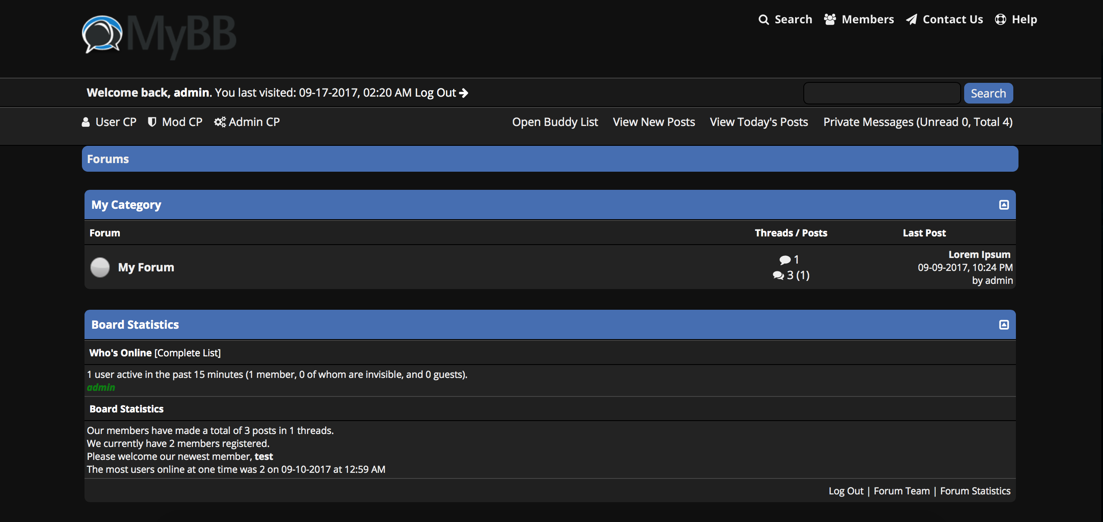Open View New Posts
Viewport: 1103px width, 522px height.
[654, 122]
